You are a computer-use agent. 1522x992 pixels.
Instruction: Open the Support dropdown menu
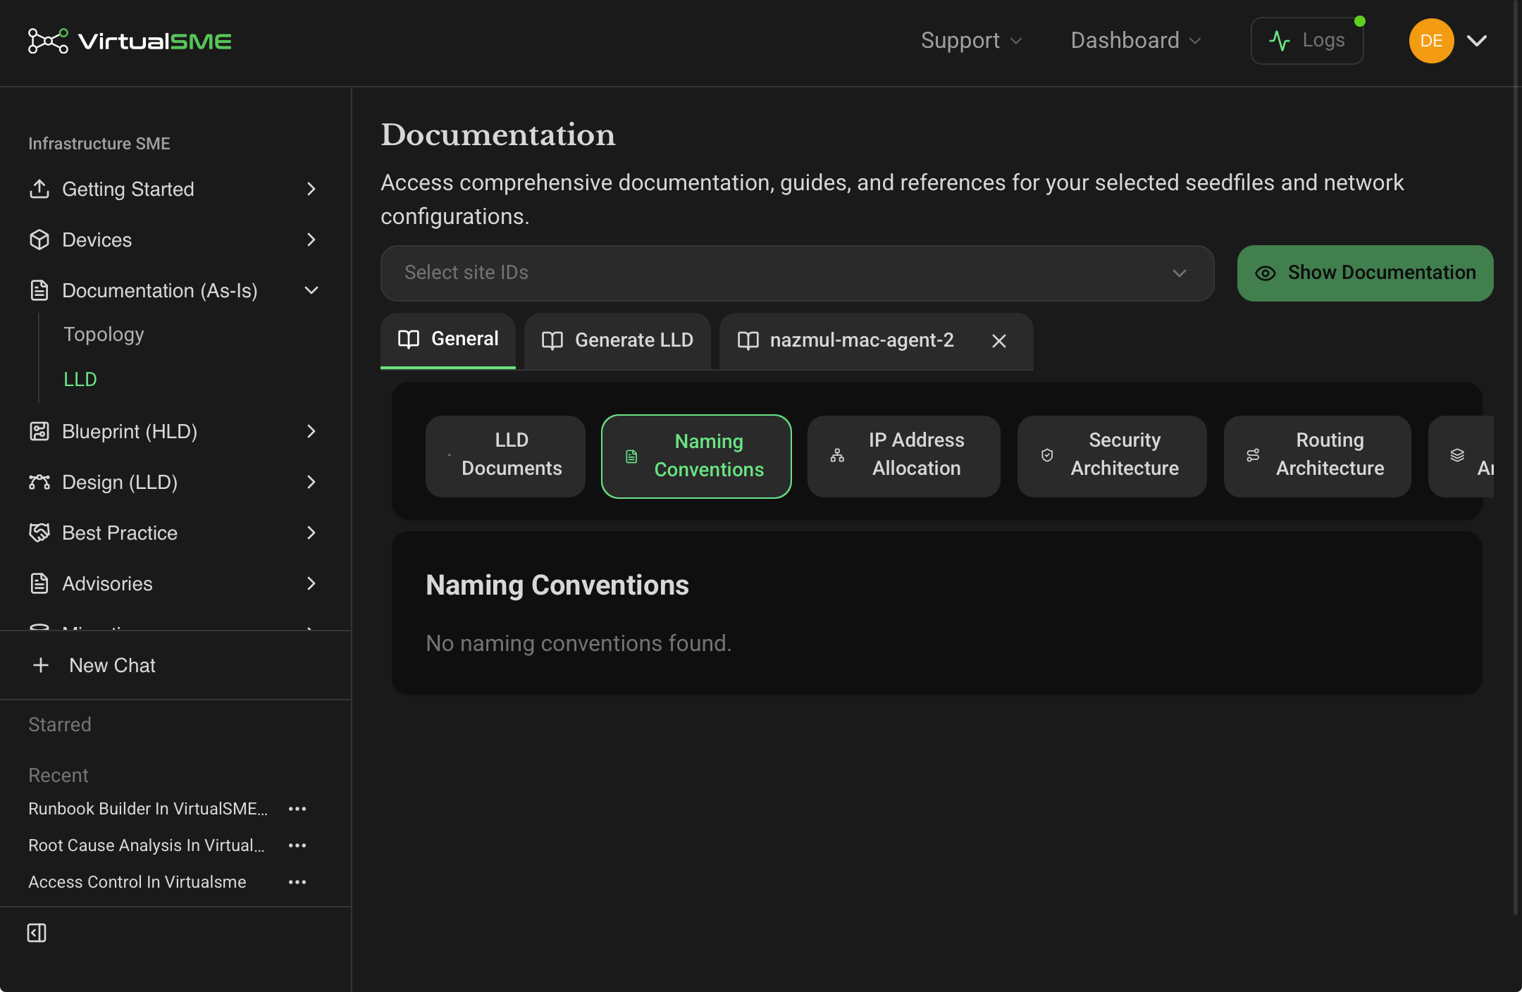point(972,41)
